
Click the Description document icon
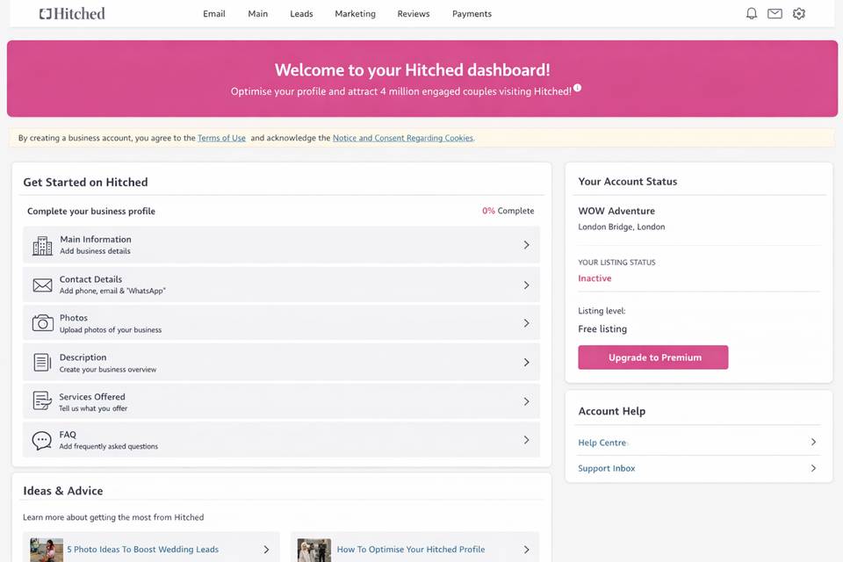(x=42, y=363)
